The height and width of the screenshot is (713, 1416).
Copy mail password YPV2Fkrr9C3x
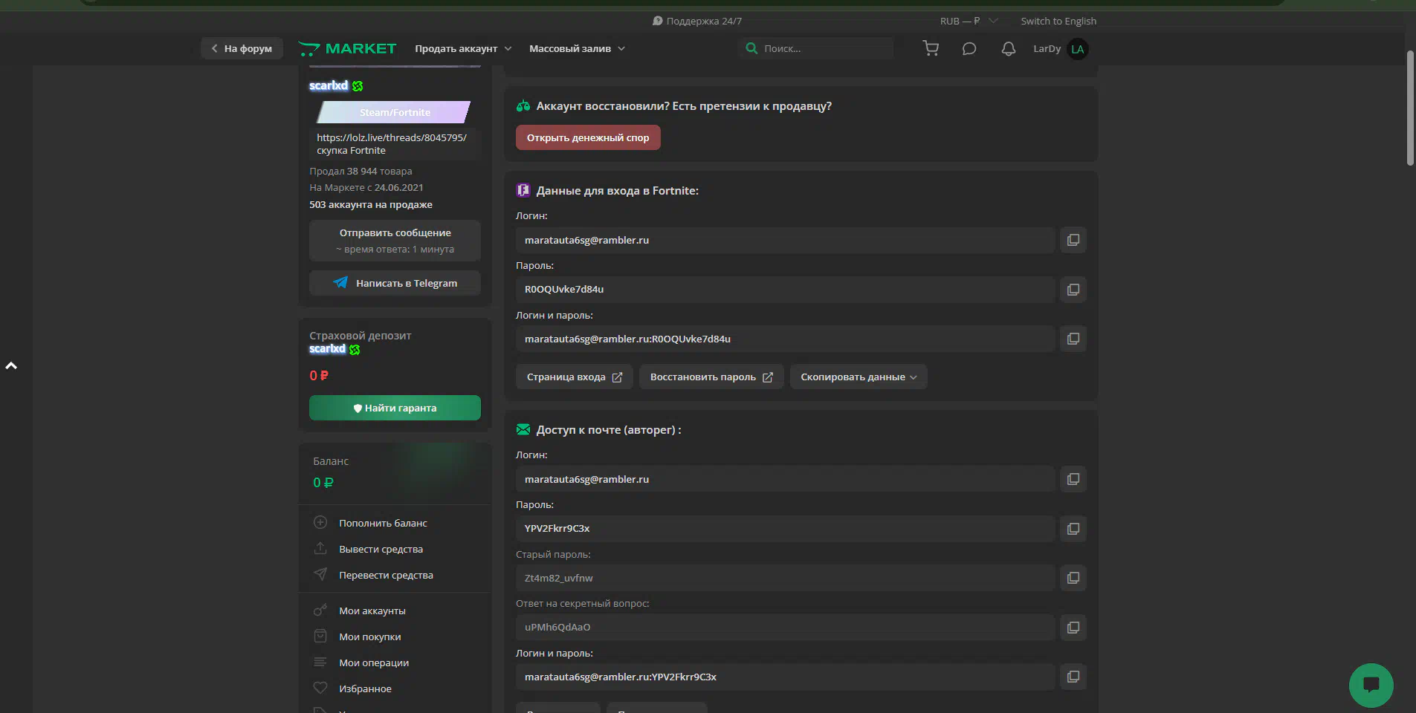(1073, 529)
